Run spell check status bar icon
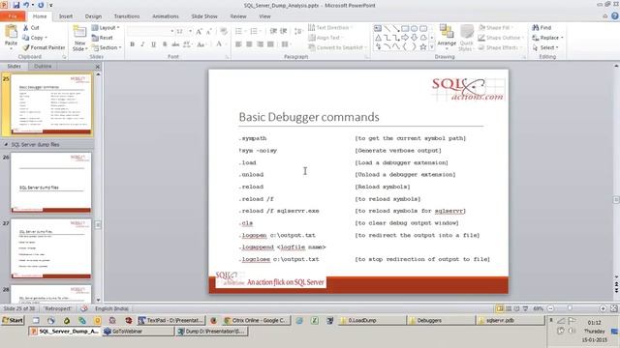Screen dimensions: 620x348 click(x=84, y=308)
